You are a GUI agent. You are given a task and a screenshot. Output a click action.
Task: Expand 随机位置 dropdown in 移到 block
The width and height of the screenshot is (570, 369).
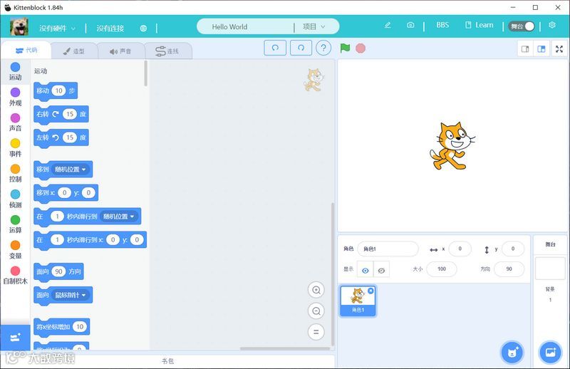(70, 170)
